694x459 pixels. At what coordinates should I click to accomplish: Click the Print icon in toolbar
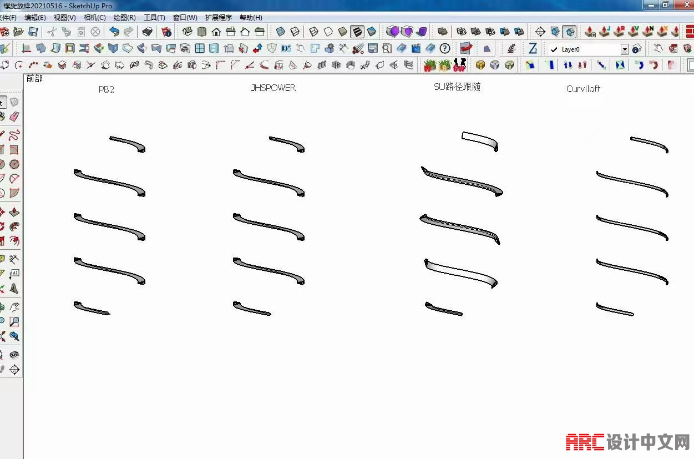click(x=147, y=32)
